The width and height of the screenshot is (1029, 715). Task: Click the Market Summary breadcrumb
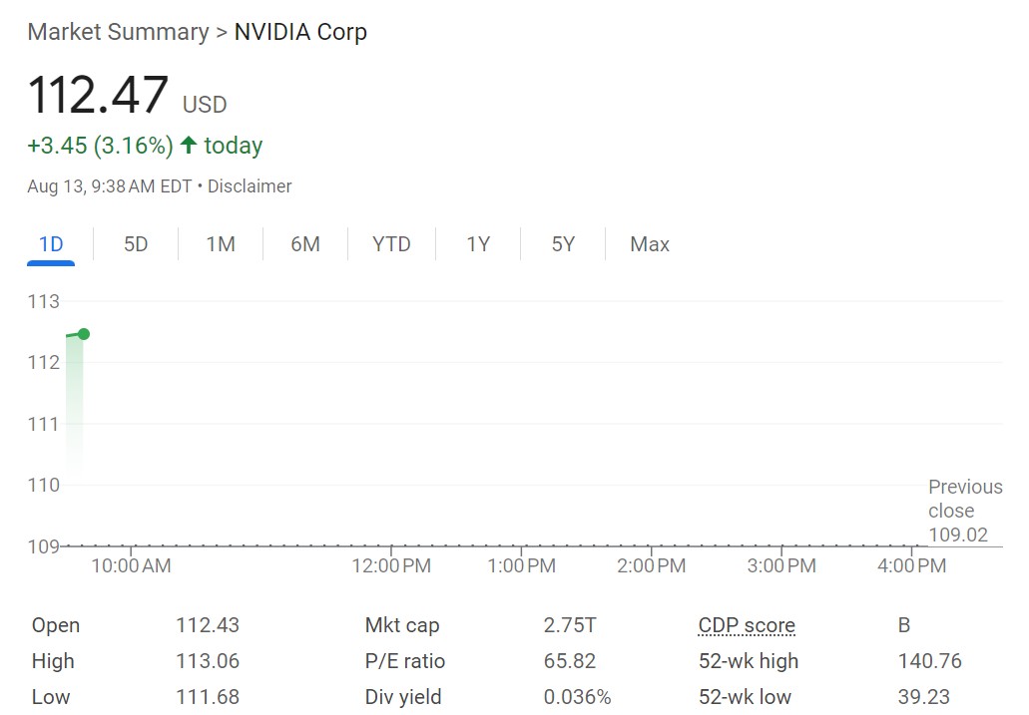click(x=118, y=32)
